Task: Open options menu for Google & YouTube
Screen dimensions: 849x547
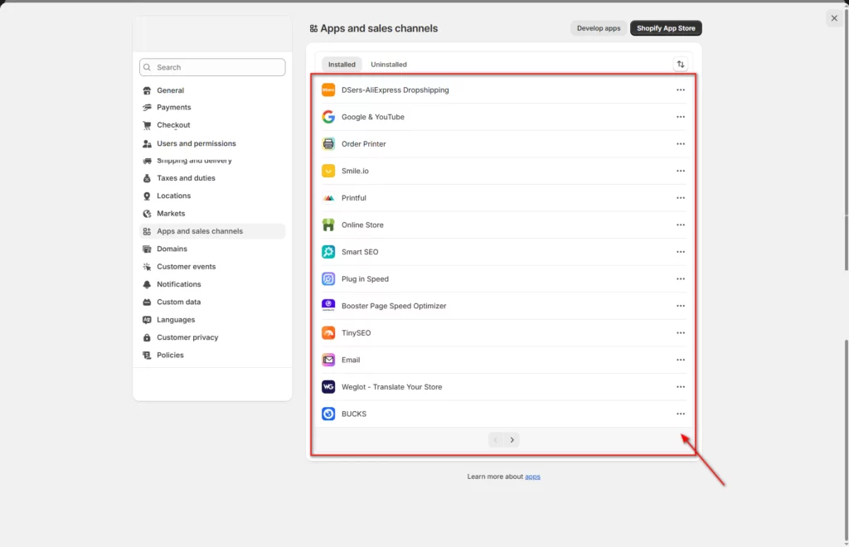Action: [681, 117]
